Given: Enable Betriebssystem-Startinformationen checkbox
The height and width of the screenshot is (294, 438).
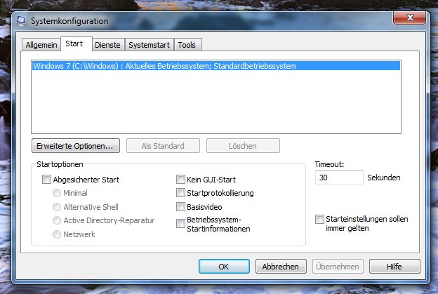Looking at the screenshot, I should coord(180,223).
